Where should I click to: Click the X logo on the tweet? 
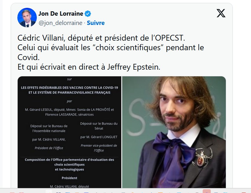(221, 13)
